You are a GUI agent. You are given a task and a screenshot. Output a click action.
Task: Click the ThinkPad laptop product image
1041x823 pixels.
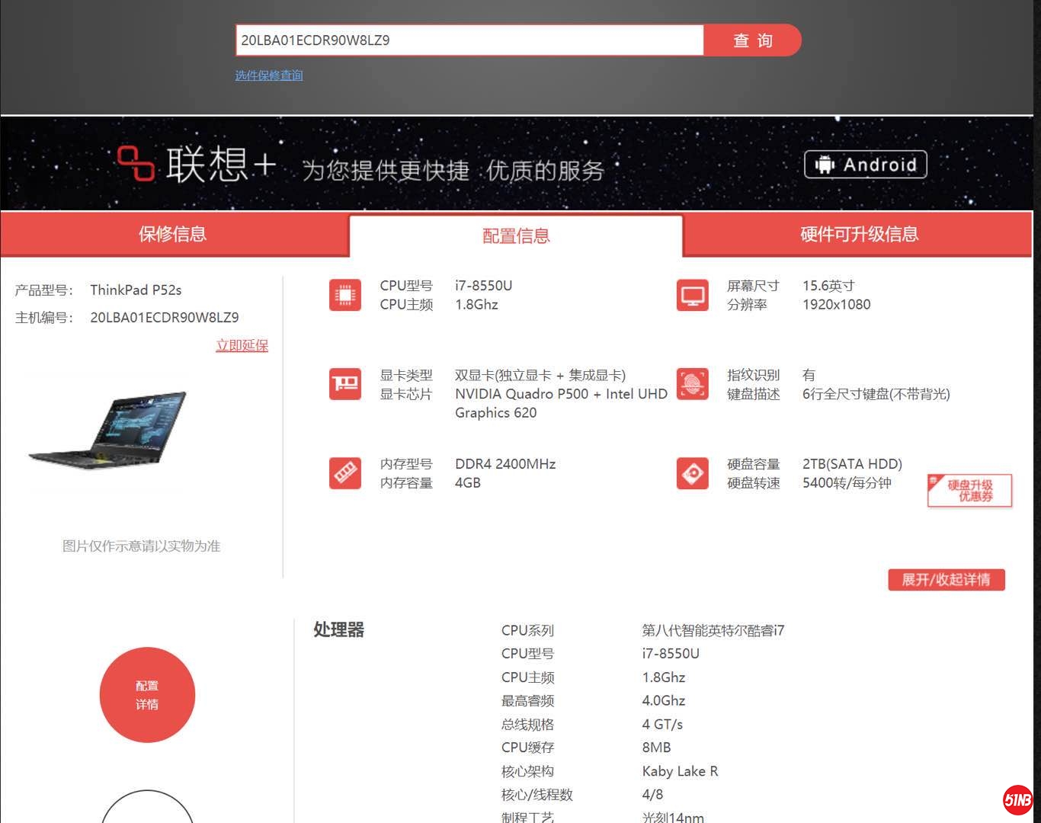pos(107,431)
